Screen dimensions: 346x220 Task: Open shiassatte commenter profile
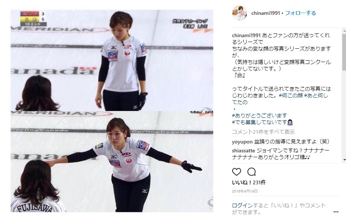243,151
